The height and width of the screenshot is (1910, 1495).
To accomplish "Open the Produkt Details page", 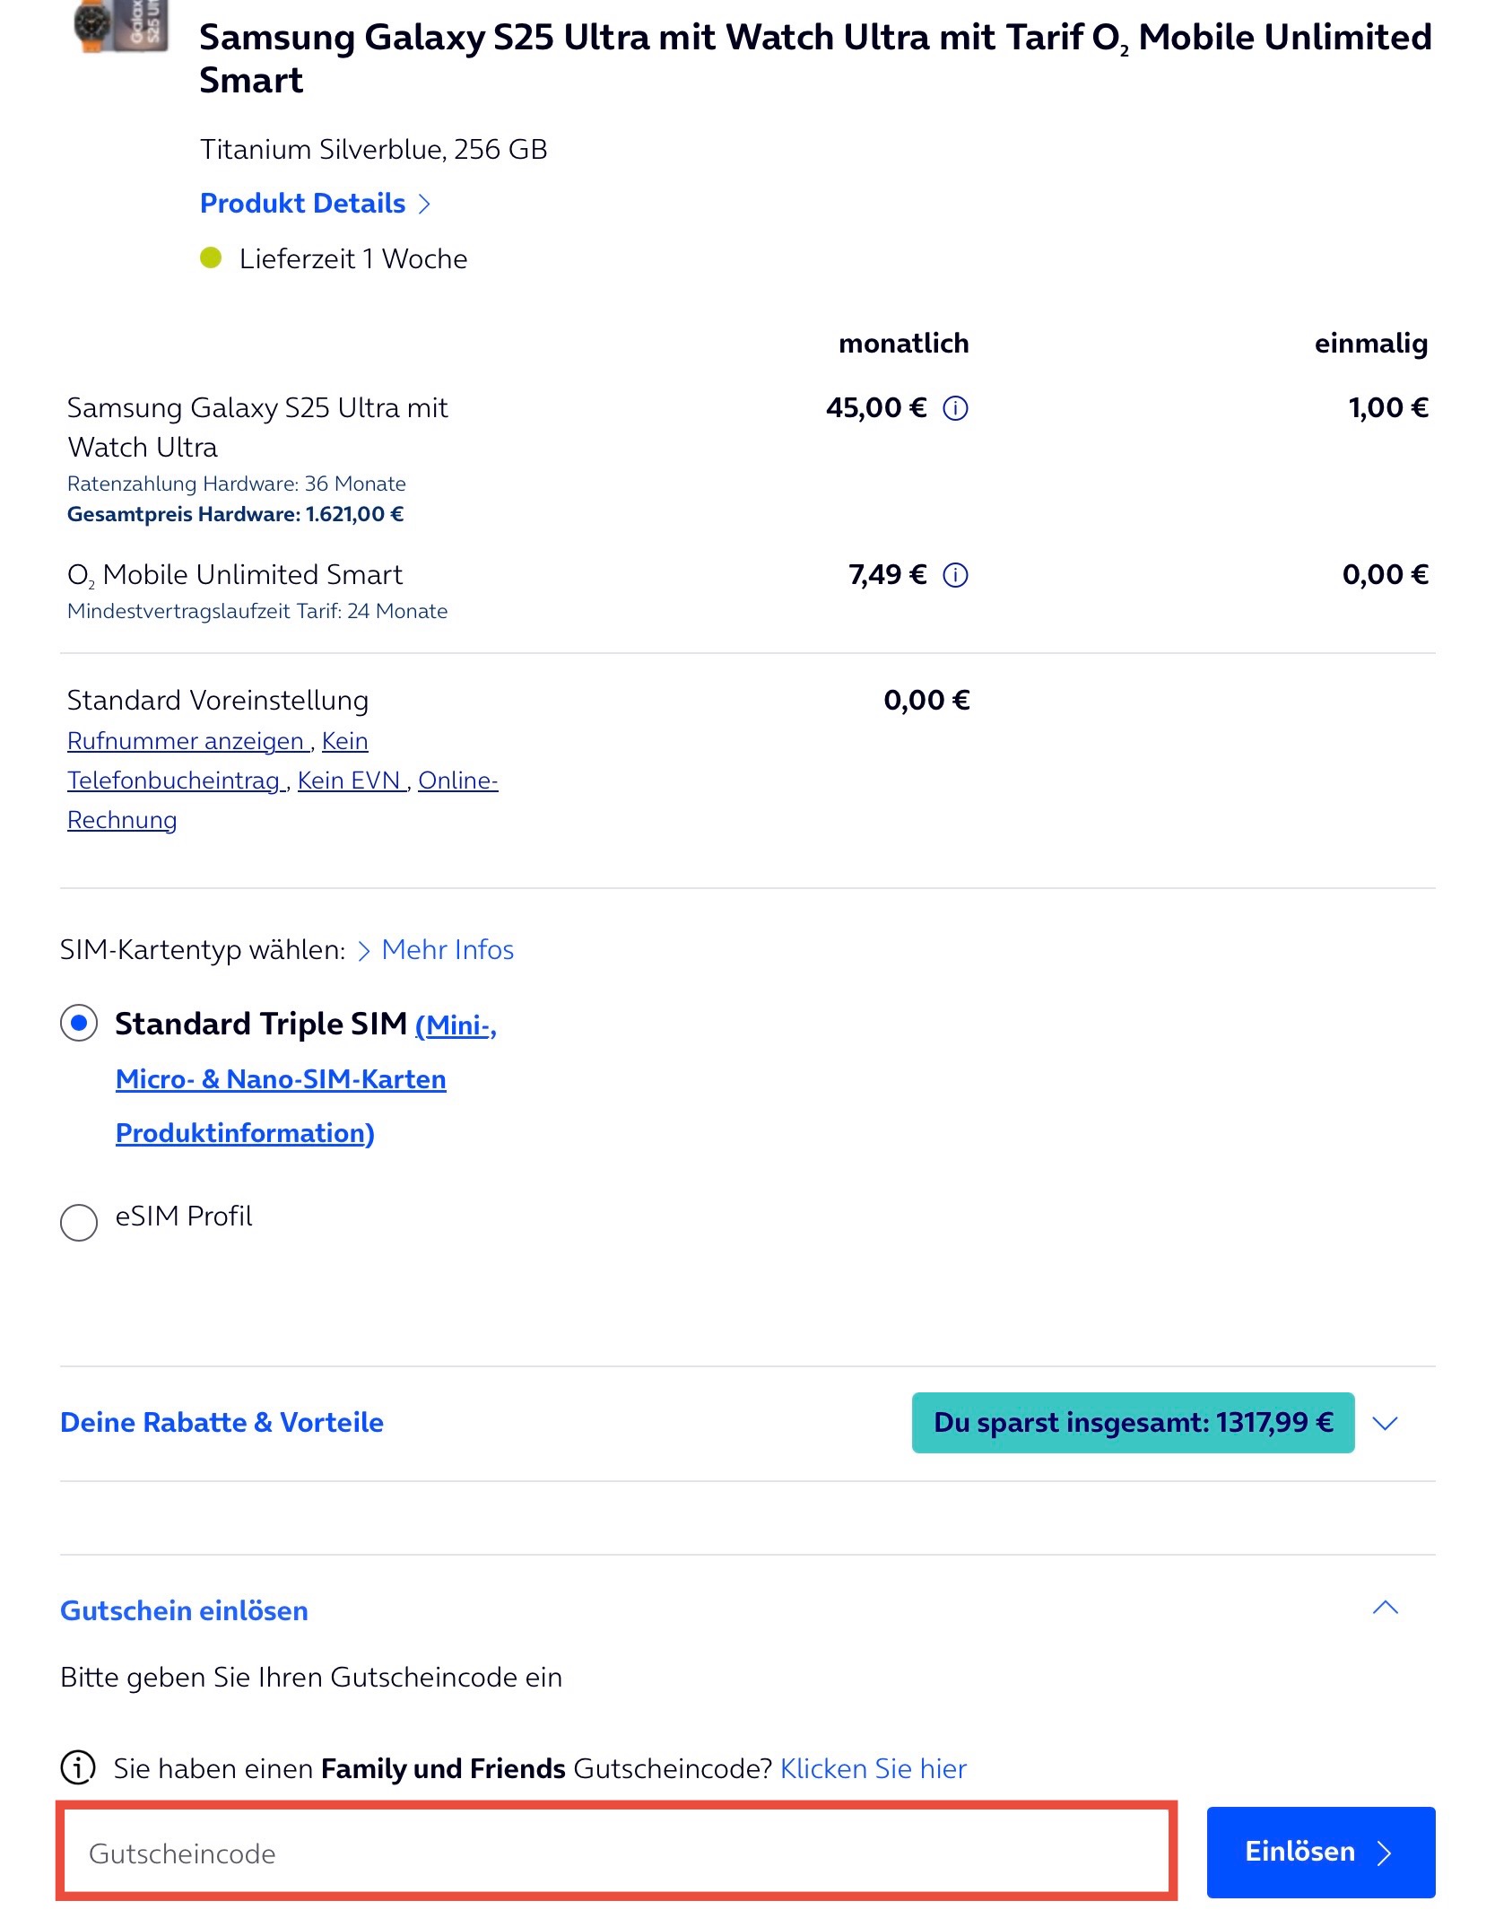I will (303, 204).
